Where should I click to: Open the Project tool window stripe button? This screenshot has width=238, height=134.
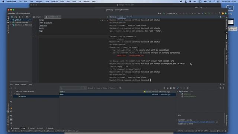pos(8,20)
